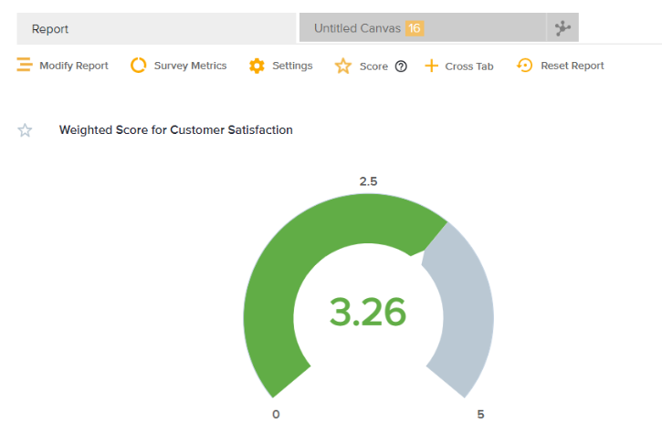Open the network diagram icon tab

[x=562, y=28]
